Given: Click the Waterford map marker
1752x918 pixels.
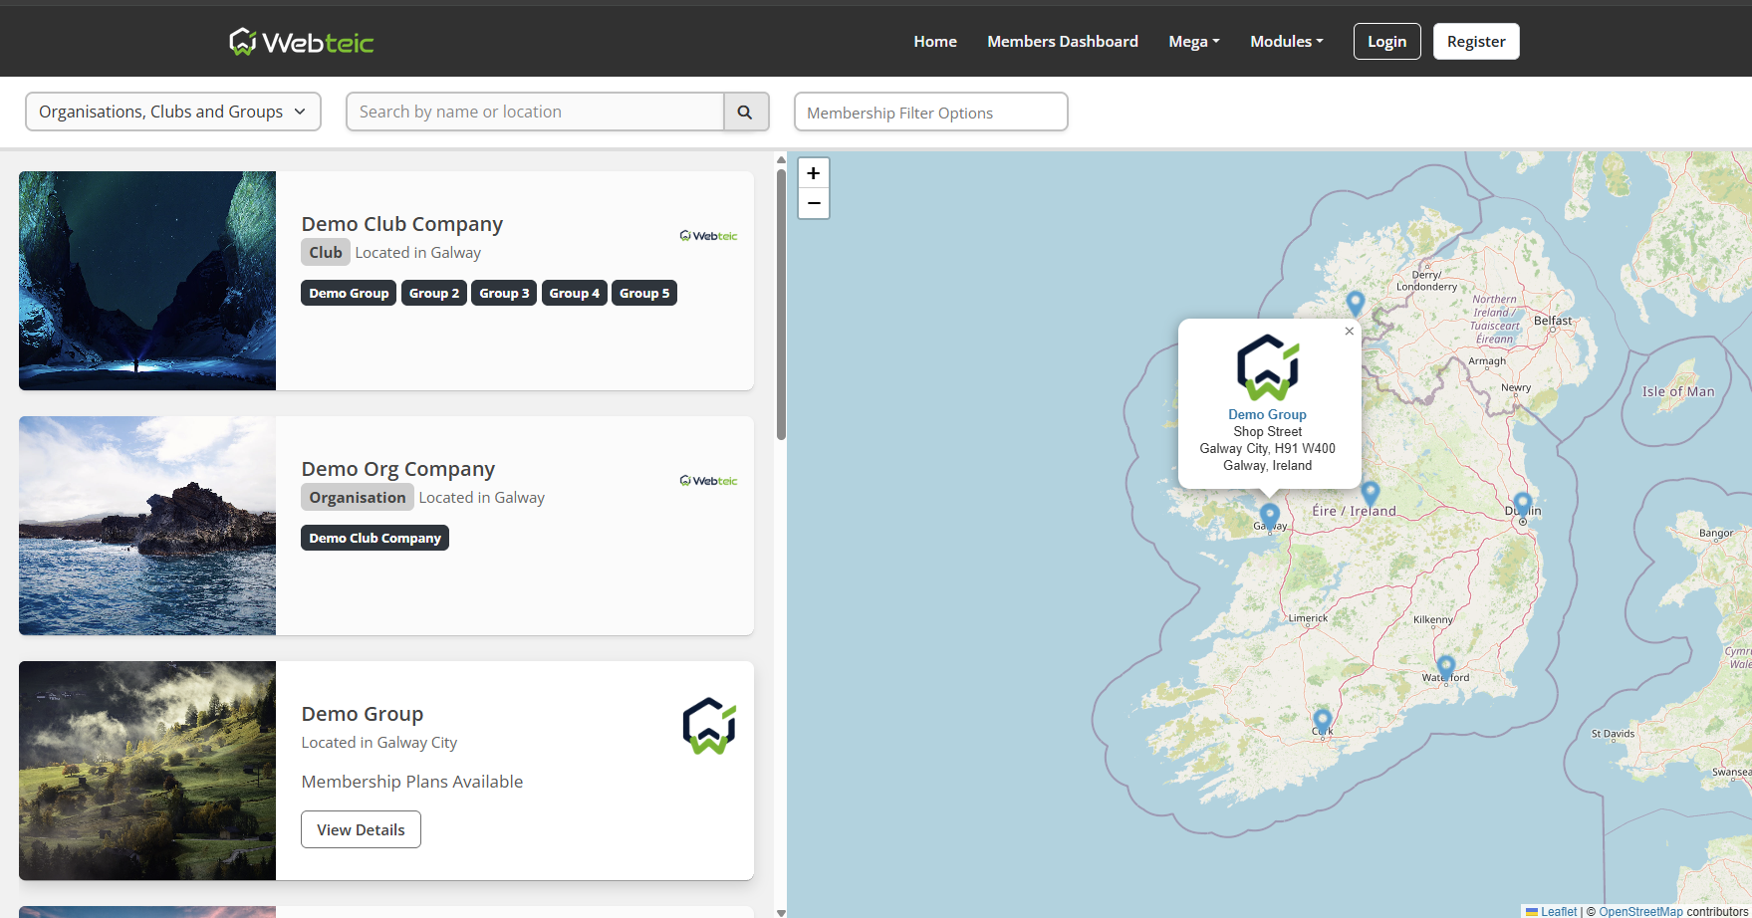Looking at the screenshot, I should 1446,667.
